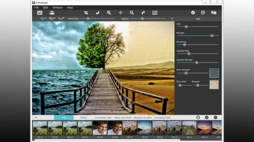The image size is (254, 142).
Task: Click the random dice icon
Action: (214, 13)
